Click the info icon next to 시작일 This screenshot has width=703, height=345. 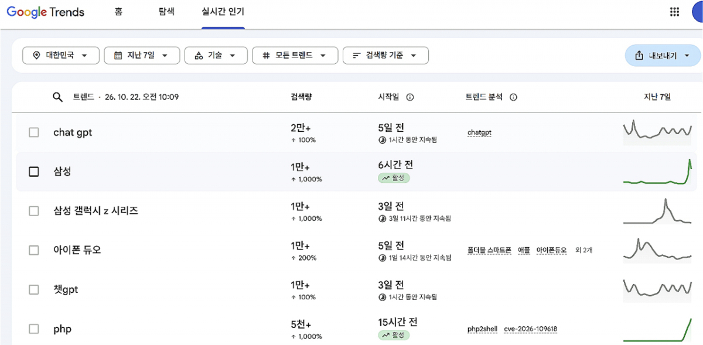(x=410, y=97)
